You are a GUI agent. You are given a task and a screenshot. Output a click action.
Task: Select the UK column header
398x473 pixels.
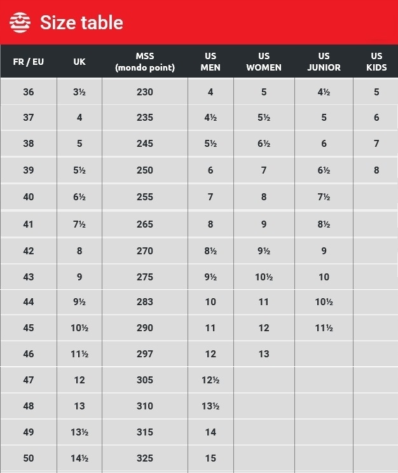(x=79, y=62)
